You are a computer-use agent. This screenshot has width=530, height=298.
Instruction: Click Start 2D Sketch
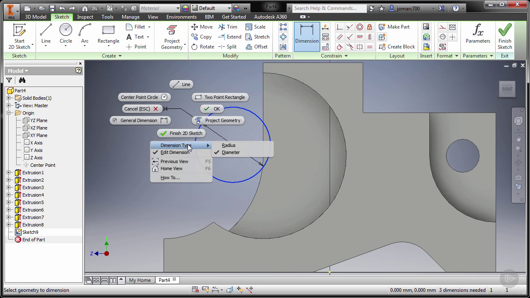pos(19,36)
